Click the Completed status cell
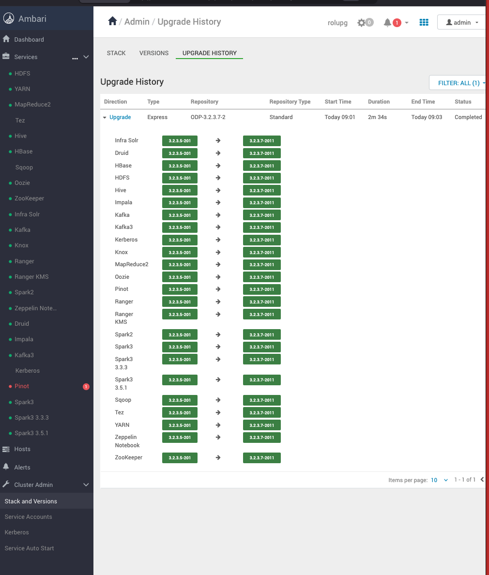This screenshot has height=575, width=489. (468, 117)
